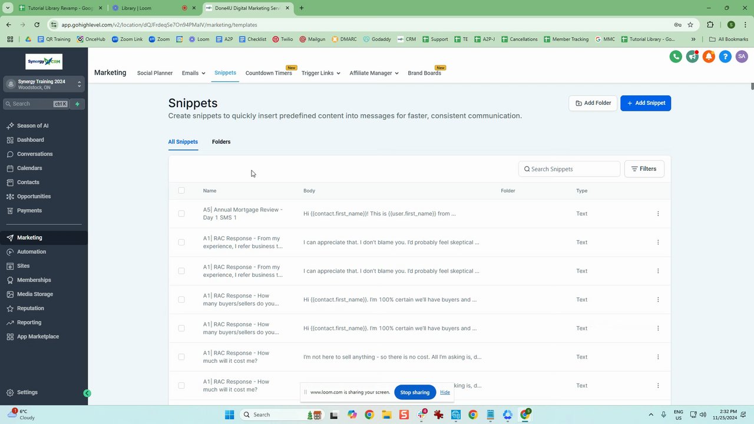Click the microphone icon in system tray
754x424 pixels.
tap(664, 415)
